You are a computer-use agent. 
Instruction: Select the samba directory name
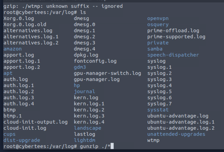[x=155, y=49]
